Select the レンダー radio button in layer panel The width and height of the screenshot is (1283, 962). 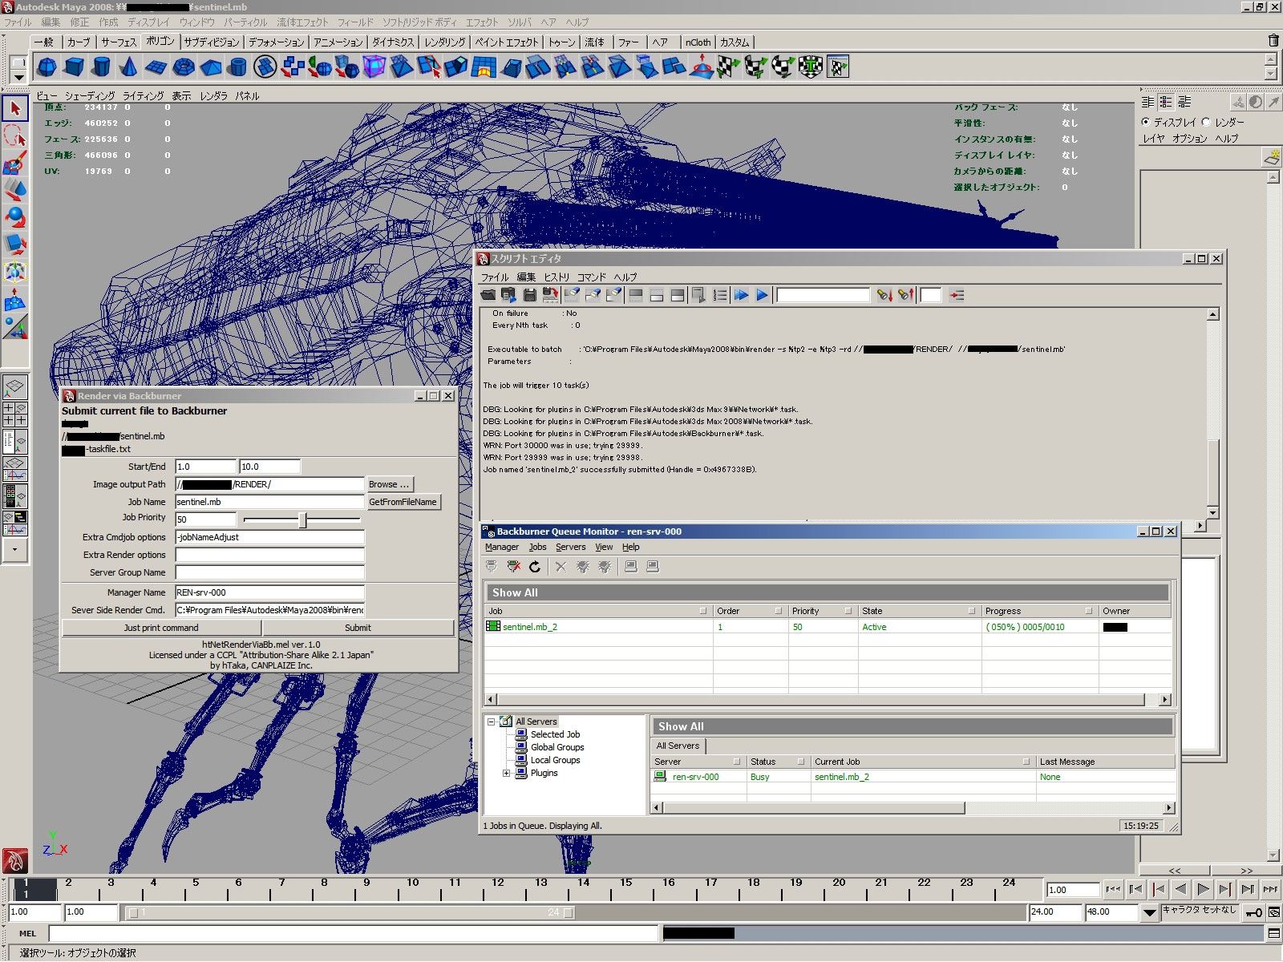(1205, 122)
